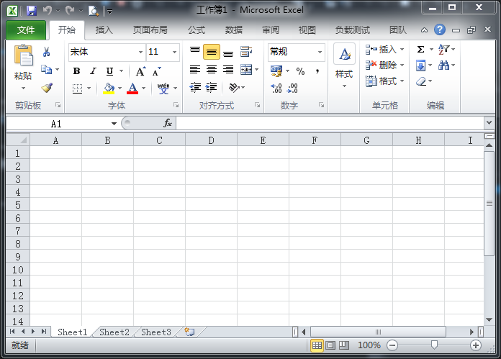Center text horizontally
The width and height of the screenshot is (501, 359).
[212, 69]
